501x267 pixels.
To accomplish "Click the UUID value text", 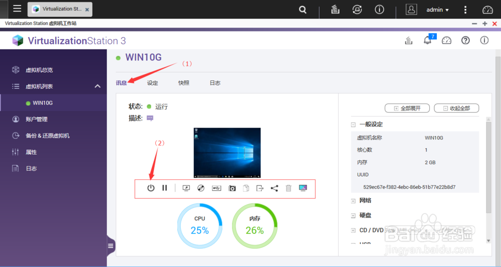I will click(409, 187).
